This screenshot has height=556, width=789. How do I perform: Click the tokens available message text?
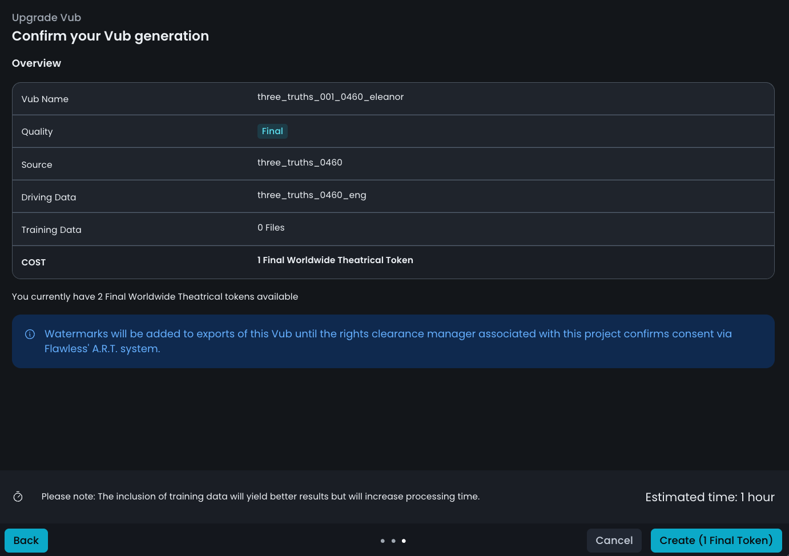pyautogui.click(x=155, y=297)
